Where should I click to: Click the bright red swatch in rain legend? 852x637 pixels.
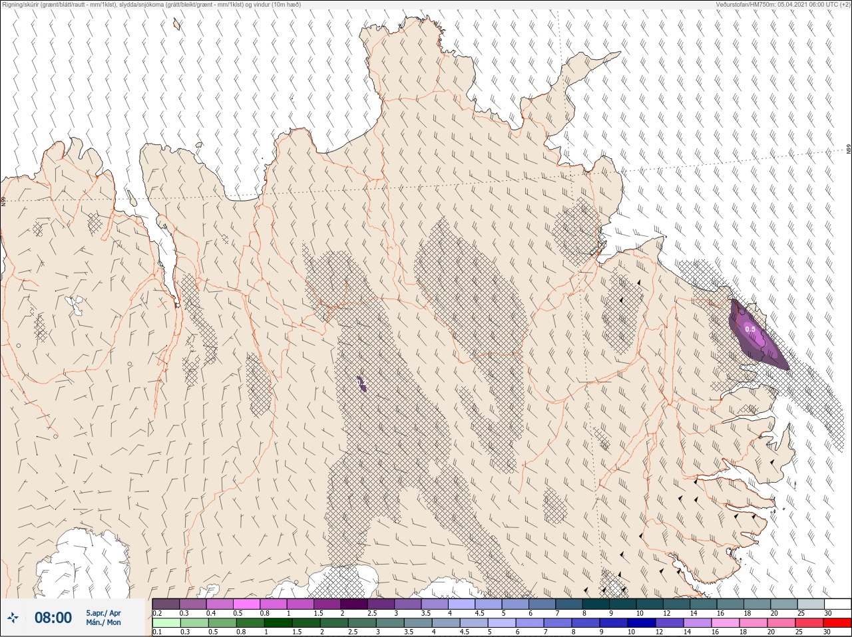coord(837,623)
